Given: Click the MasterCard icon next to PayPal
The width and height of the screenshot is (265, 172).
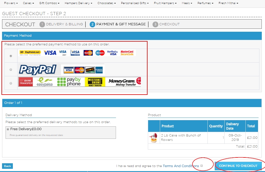Looking at the screenshot, I should [79, 70].
